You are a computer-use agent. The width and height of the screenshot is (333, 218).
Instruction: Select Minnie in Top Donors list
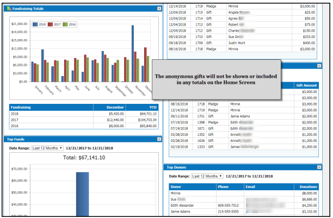click(244, 193)
